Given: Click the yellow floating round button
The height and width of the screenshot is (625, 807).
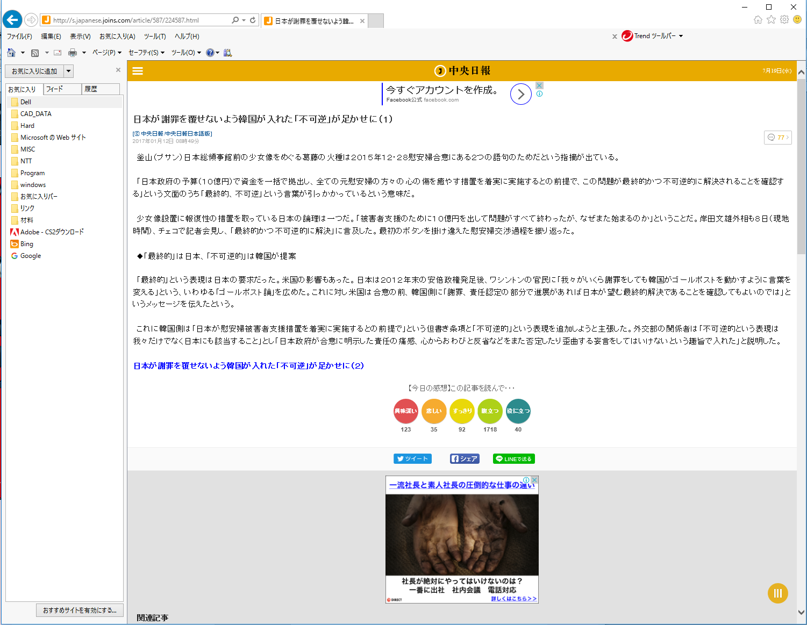Looking at the screenshot, I should [777, 593].
